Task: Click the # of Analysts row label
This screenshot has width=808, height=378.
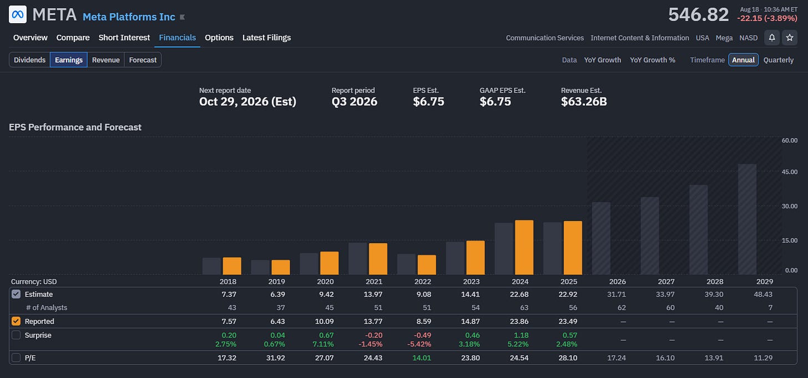Action: [x=47, y=308]
